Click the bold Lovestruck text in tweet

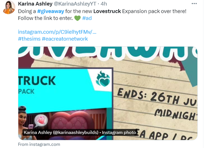click(107, 11)
